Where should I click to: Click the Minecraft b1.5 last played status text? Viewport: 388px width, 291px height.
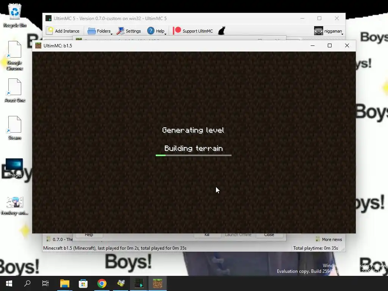coord(115,248)
